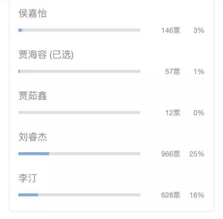Click the 966票 vote count
This screenshot has width=223, height=219.
[x=171, y=154]
